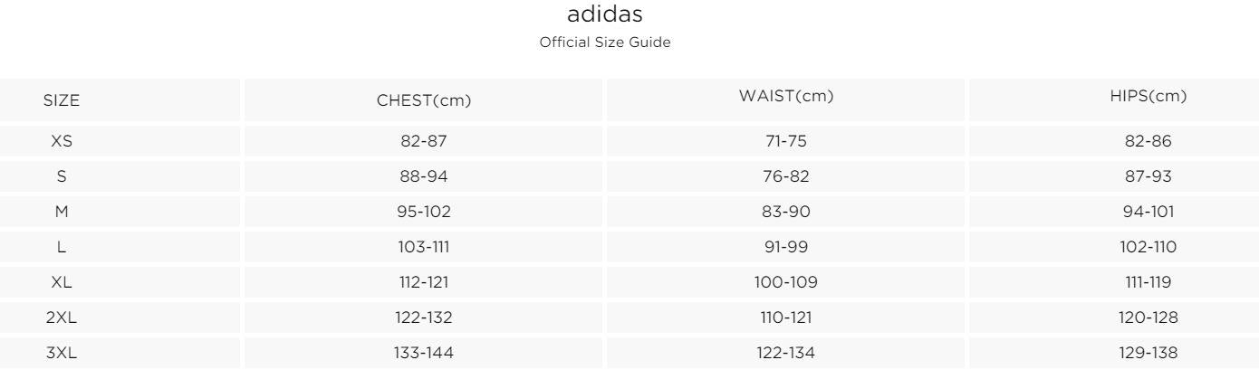Screen dimensions: 1259x379
Task: Select the 3XL size row label
Action: pyautogui.click(x=62, y=353)
